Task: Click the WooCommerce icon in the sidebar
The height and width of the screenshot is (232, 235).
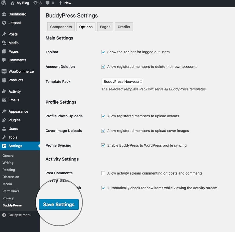Action: 4,71
